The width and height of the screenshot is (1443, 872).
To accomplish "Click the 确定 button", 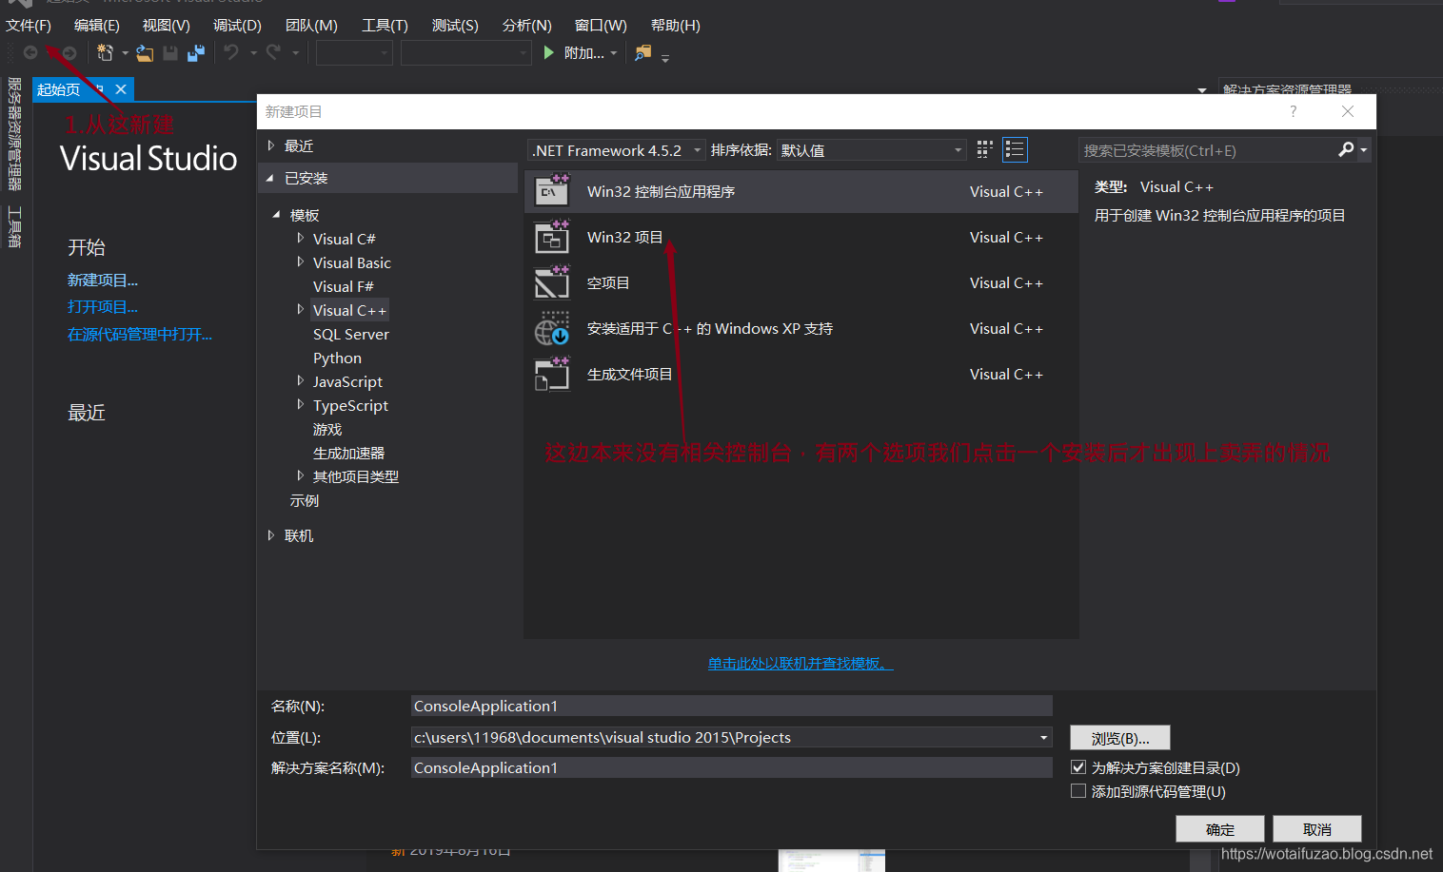I will tap(1220, 829).
